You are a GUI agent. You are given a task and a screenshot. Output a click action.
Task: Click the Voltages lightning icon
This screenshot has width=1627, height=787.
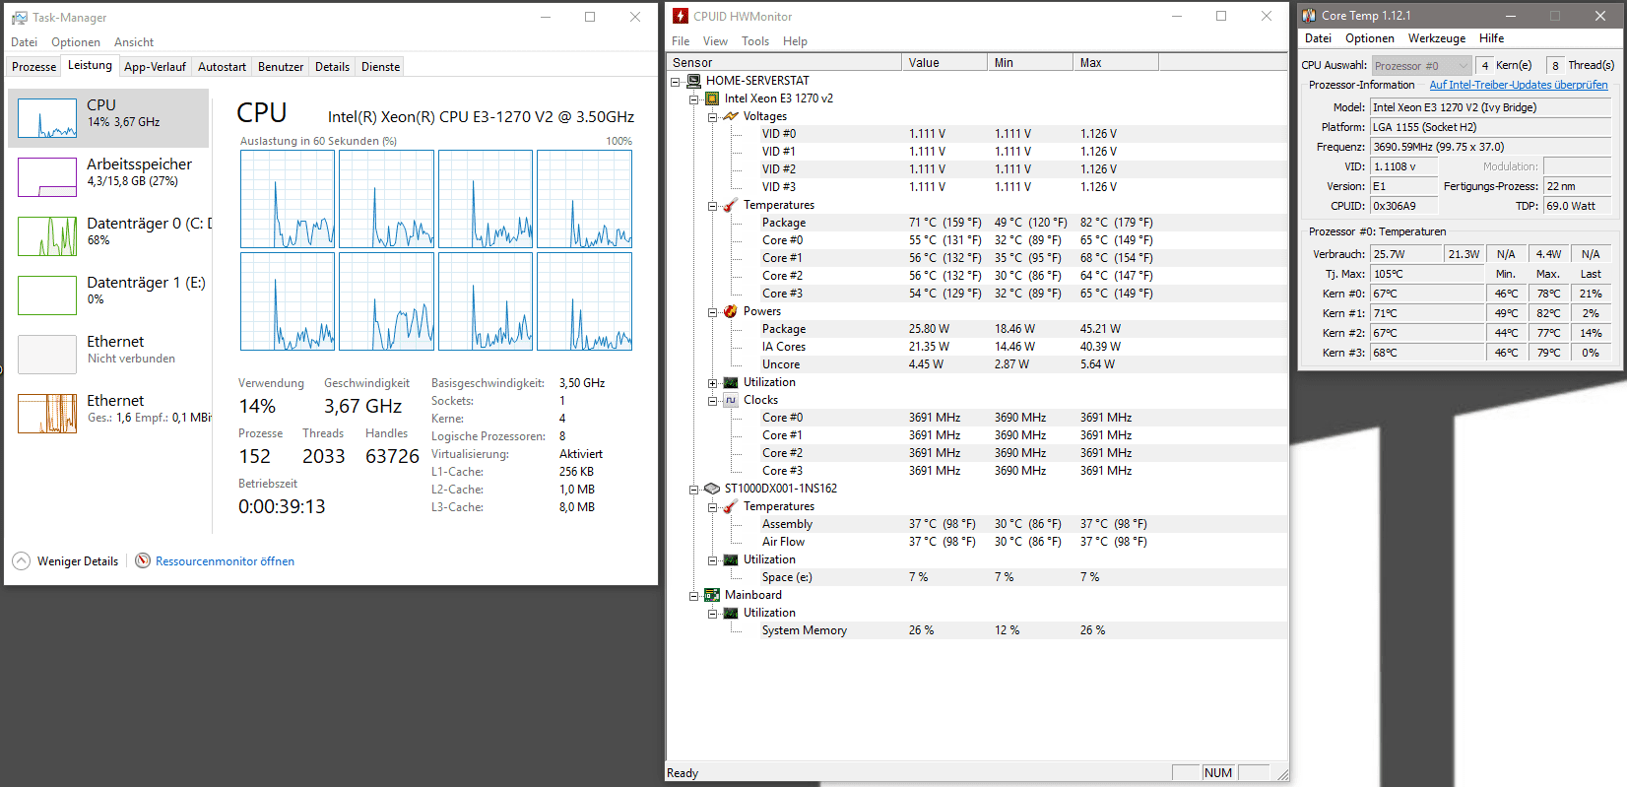pos(731,116)
